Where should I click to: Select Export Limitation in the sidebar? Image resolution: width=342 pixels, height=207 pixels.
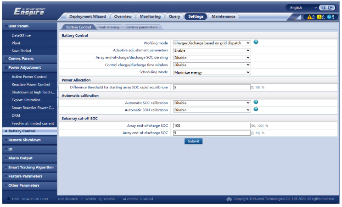[26, 100]
